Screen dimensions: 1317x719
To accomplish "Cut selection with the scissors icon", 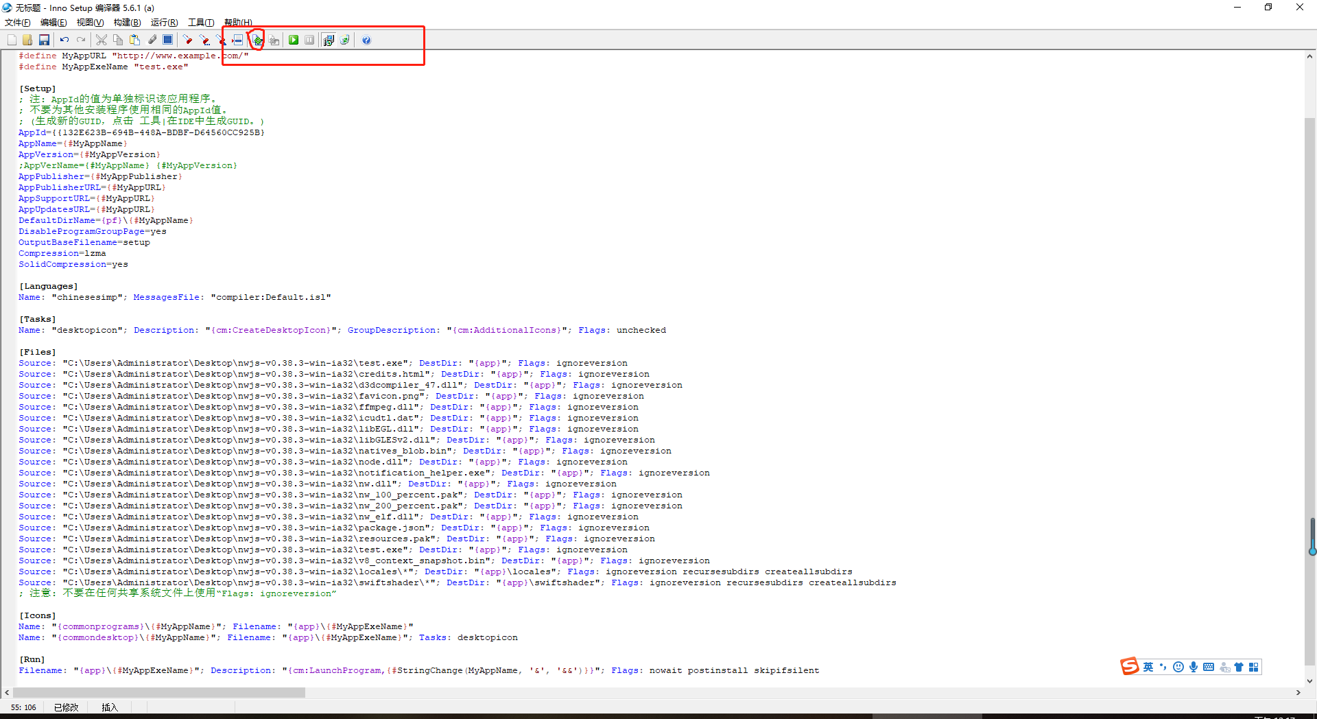I will tap(102, 40).
